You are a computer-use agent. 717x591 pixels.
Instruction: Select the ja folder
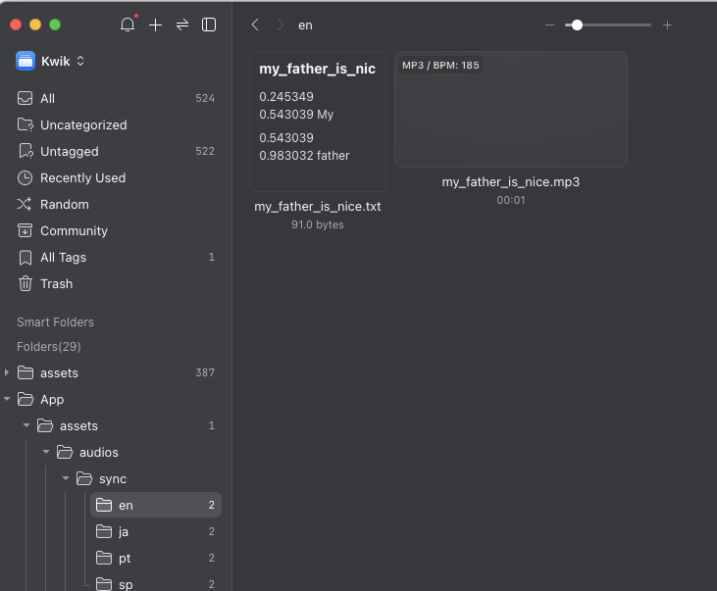[x=156, y=531]
